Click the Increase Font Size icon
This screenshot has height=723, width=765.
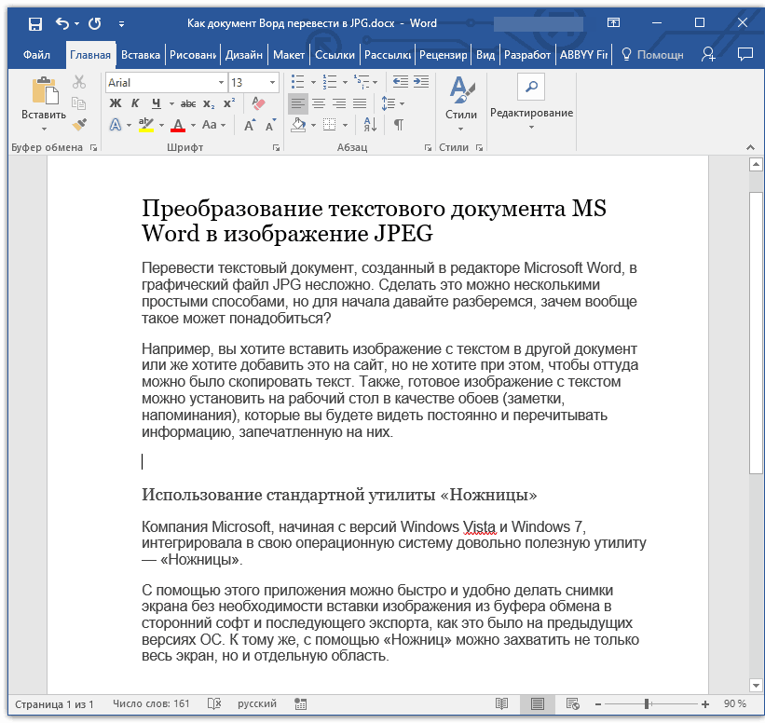[x=250, y=126]
